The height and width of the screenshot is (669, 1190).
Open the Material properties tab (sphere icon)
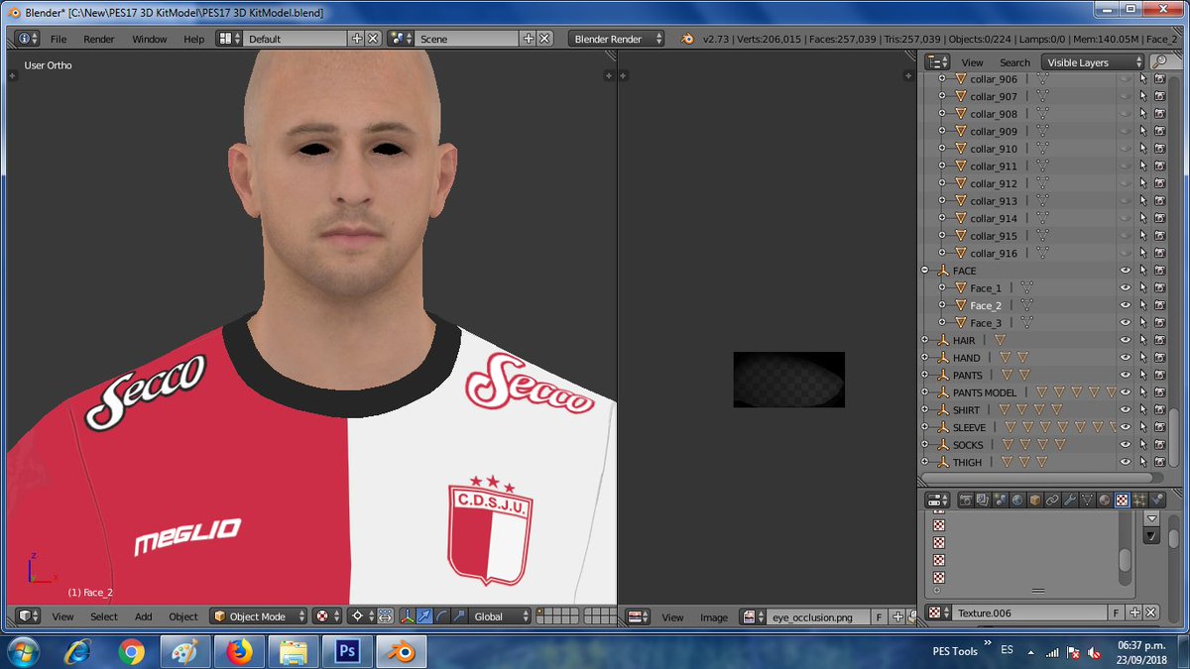pos(1105,500)
